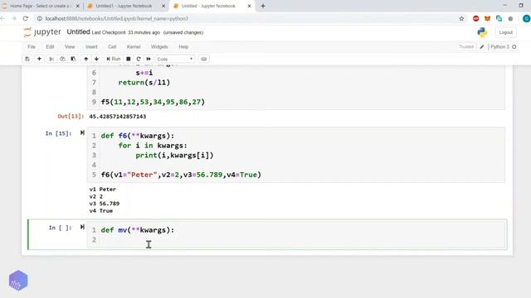
Task: Open the Insert menu
Action: click(91, 46)
